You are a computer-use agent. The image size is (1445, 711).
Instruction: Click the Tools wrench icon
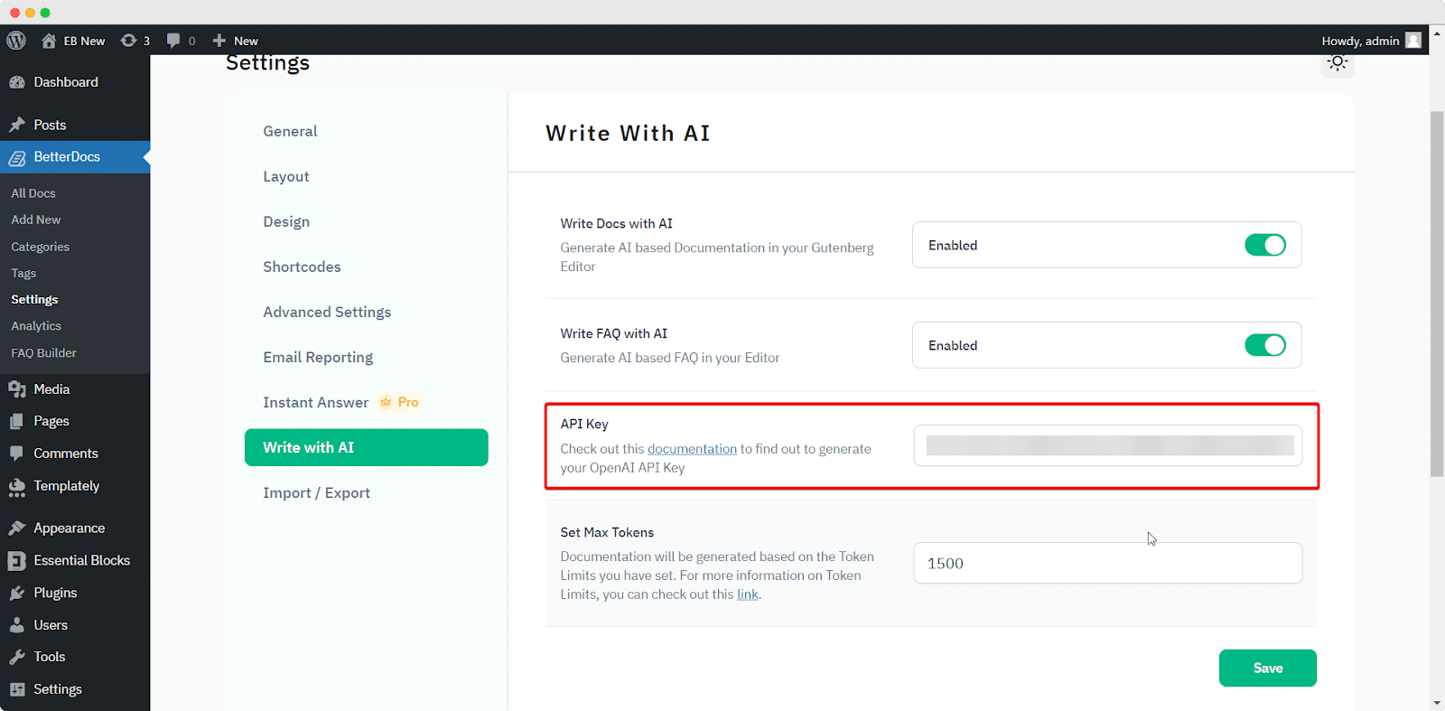click(17, 657)
